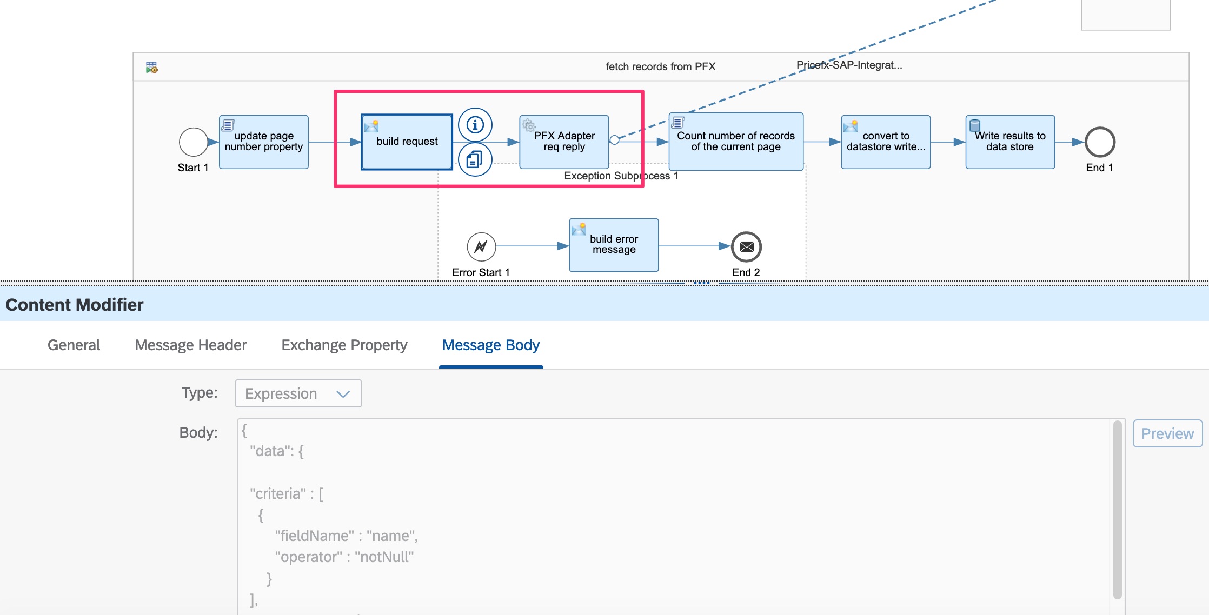Click the copy icon beside build request
1209x615 pixels.
pos(475,159)
